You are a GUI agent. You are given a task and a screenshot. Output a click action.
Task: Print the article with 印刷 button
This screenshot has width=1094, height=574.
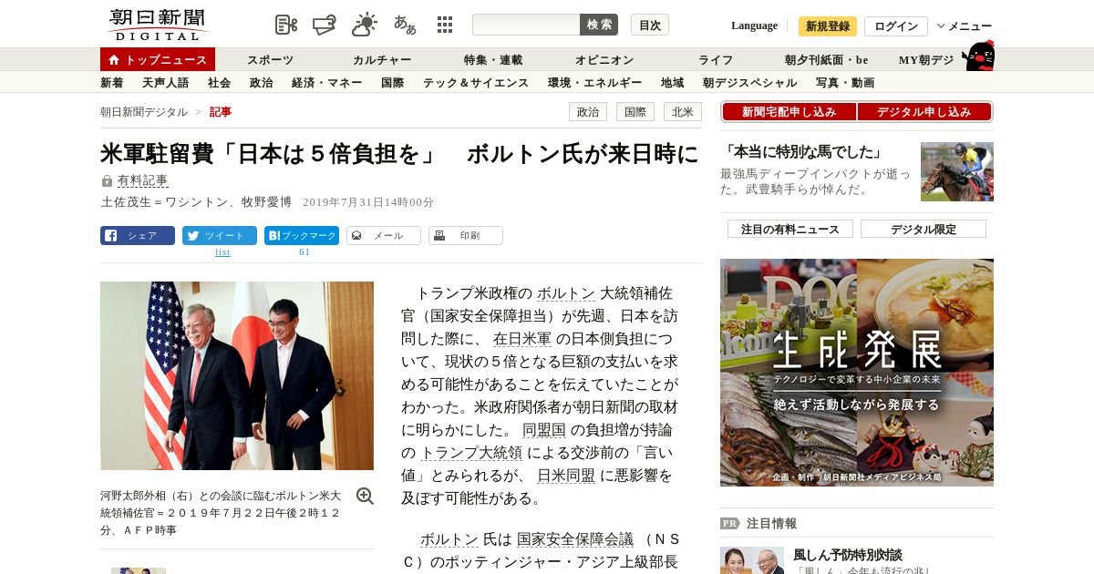(466, 236)
